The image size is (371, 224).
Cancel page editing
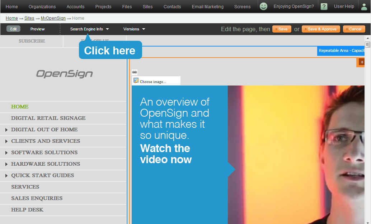coord(354,29)
